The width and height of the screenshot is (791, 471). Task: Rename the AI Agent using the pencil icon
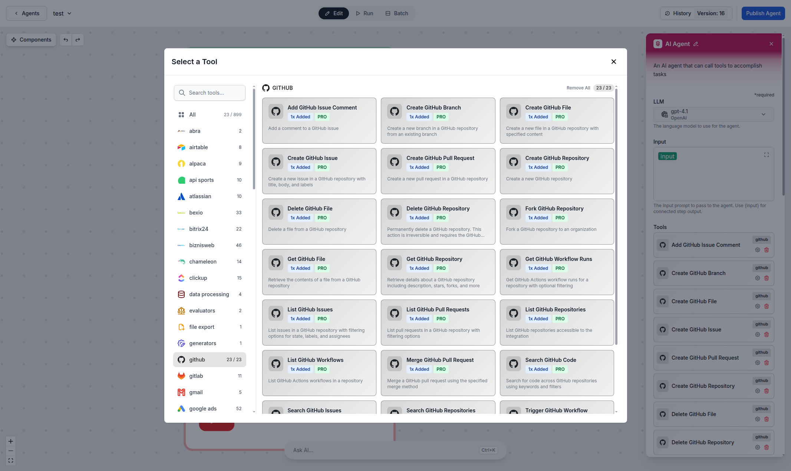click(x=696, y=44)
